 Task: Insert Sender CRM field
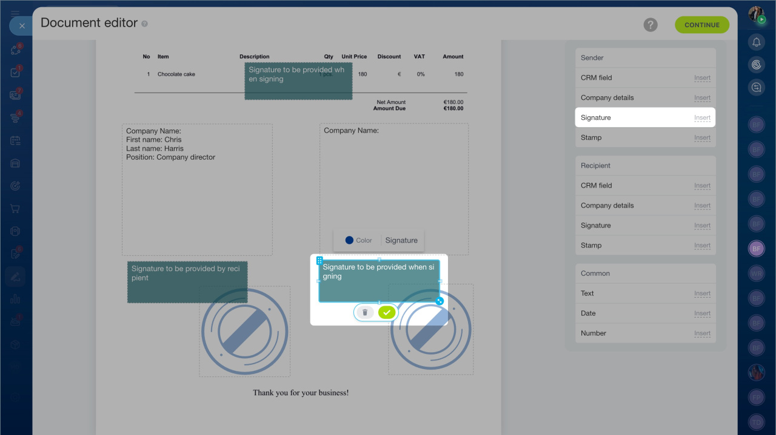702,78
